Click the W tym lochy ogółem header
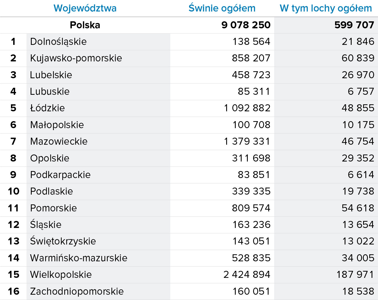 326,8
